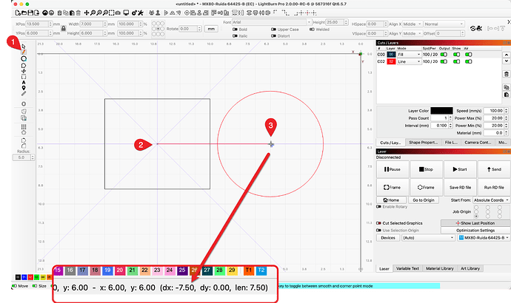
Task: Switch to the Camera Control tab
Action: (478, 143)
